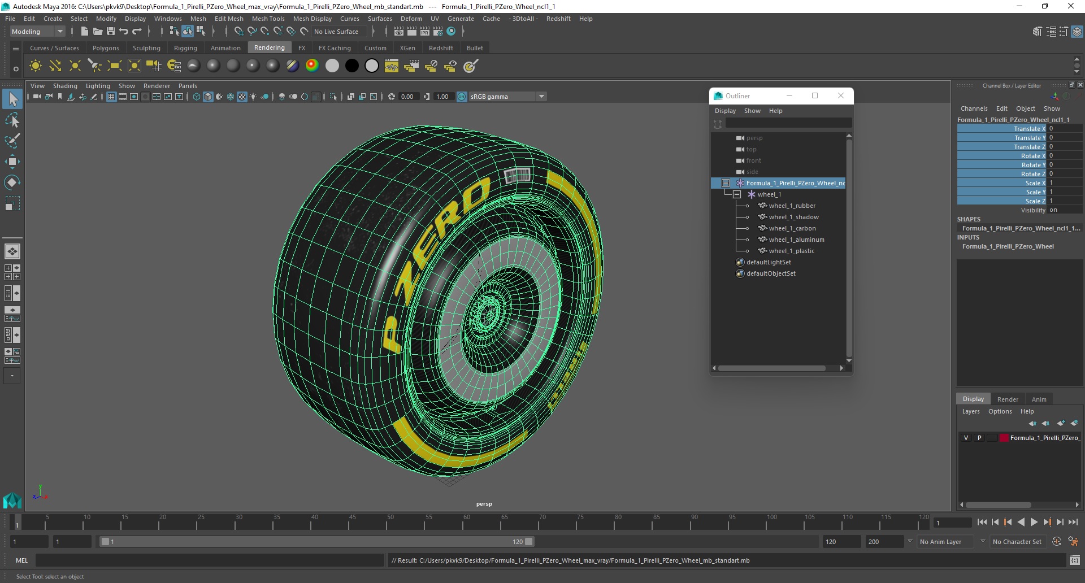This screenshot has width=1085, height=583.
Task: Open the Modeling menu set dropdown
Action: 37,32
